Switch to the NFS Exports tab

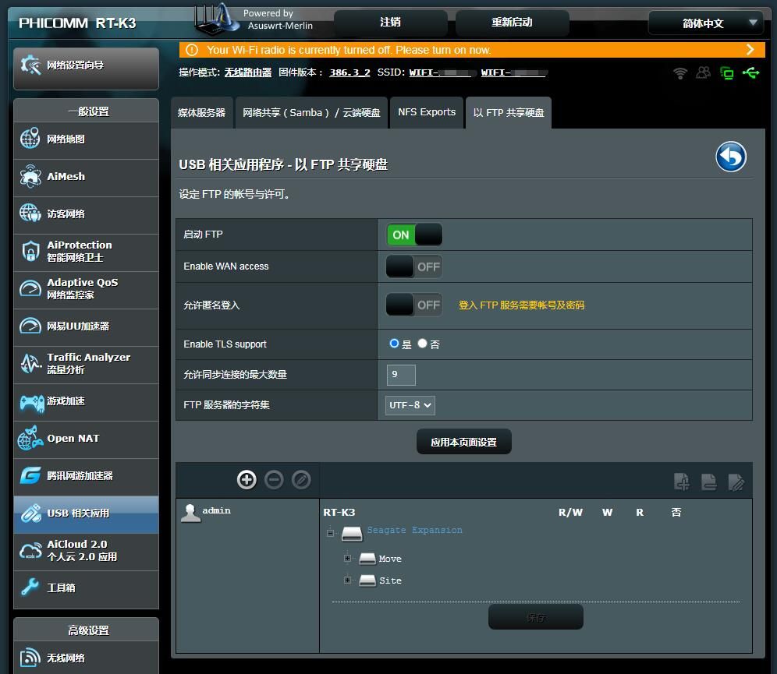point(427,112)
